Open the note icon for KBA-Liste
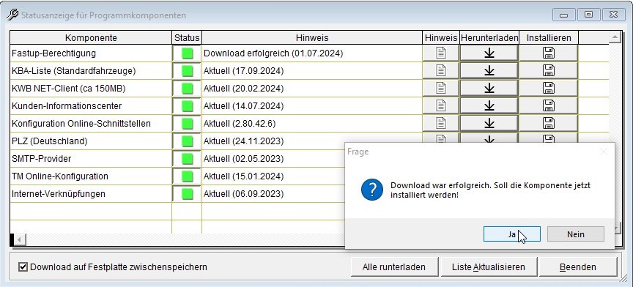The height and width of the screenshot is (287, 633). pos(441,70)
